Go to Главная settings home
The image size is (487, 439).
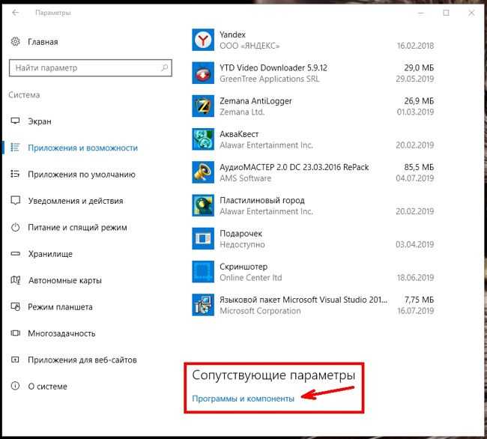pos(43,42)
